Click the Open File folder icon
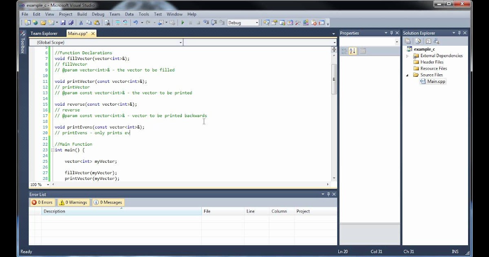This screenshot has width=489, height=257. tap(43, 23)
